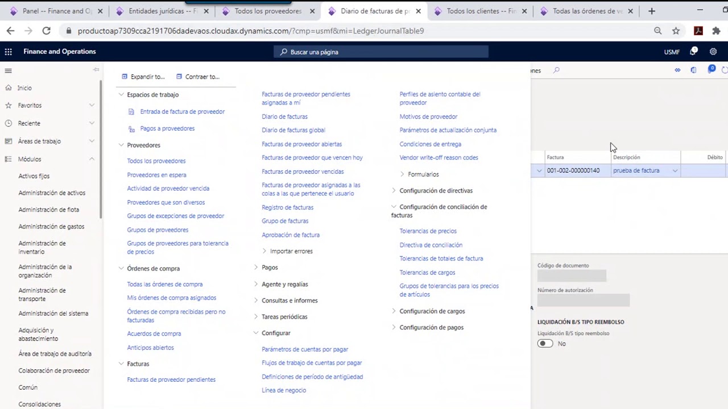The width and height of the screenshot is (728, 409).
Task: Click the personalization icon in the action bar
Action: click(677, 70)
